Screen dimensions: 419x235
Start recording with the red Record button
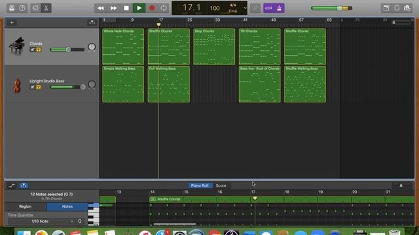coord(152,8)
